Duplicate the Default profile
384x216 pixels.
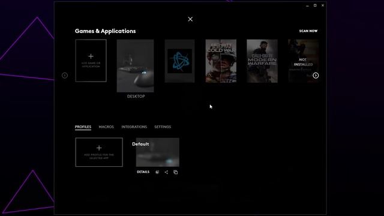(x=176, y=172)
